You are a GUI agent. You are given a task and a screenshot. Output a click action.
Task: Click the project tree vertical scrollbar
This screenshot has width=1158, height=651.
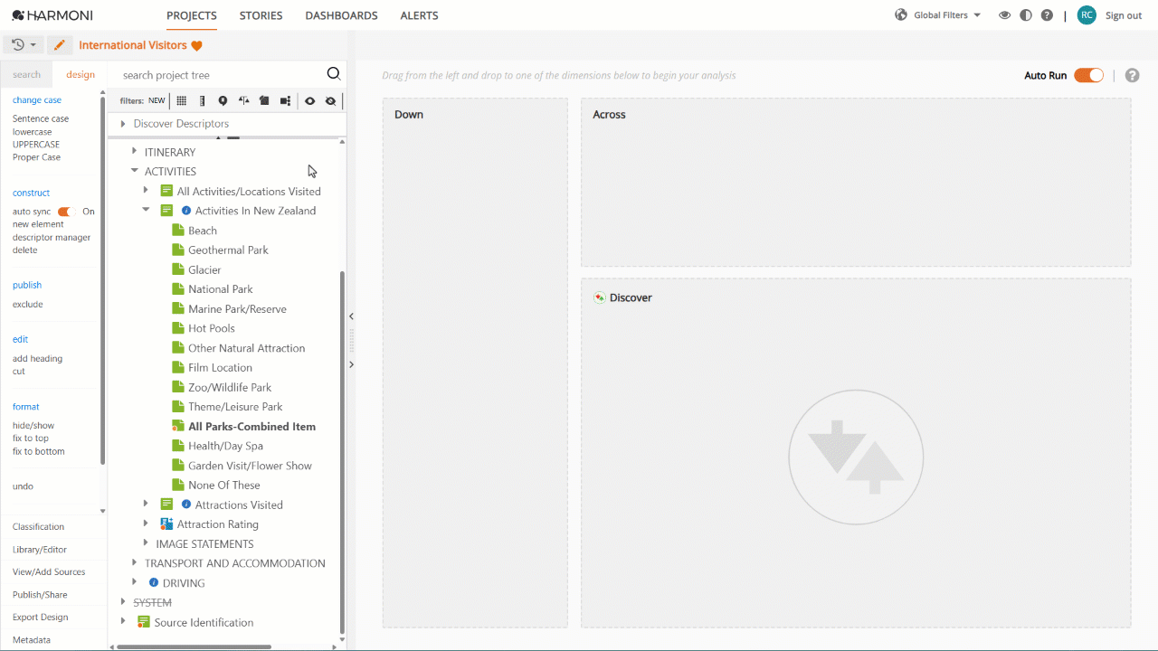pos(342,452)
